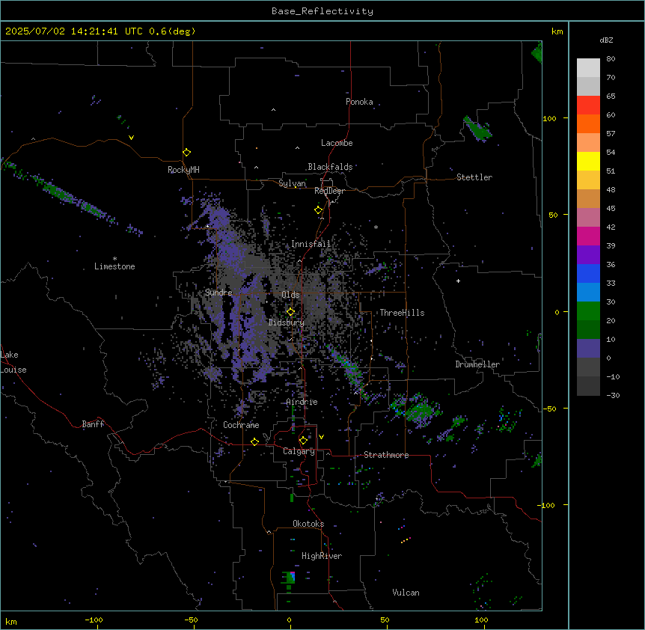Select the royal blue 36-33 legend swatch

tap(588, 273)
